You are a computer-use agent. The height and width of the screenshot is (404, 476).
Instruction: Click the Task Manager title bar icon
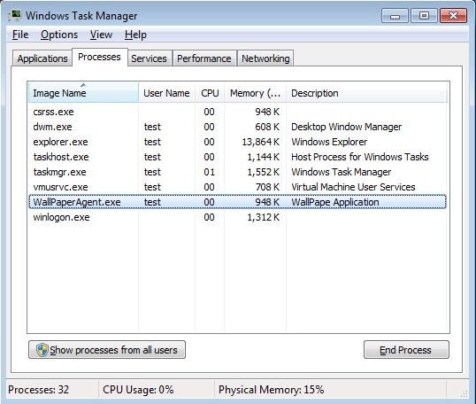coord(14,15)
